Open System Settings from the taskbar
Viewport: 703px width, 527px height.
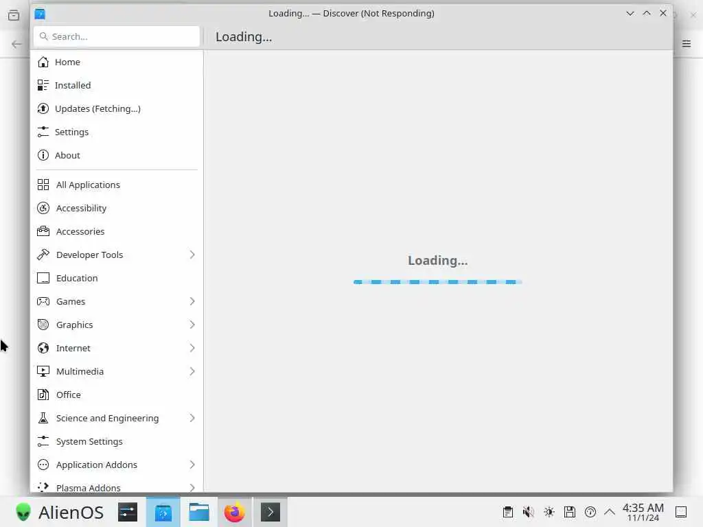pos(128,512)
